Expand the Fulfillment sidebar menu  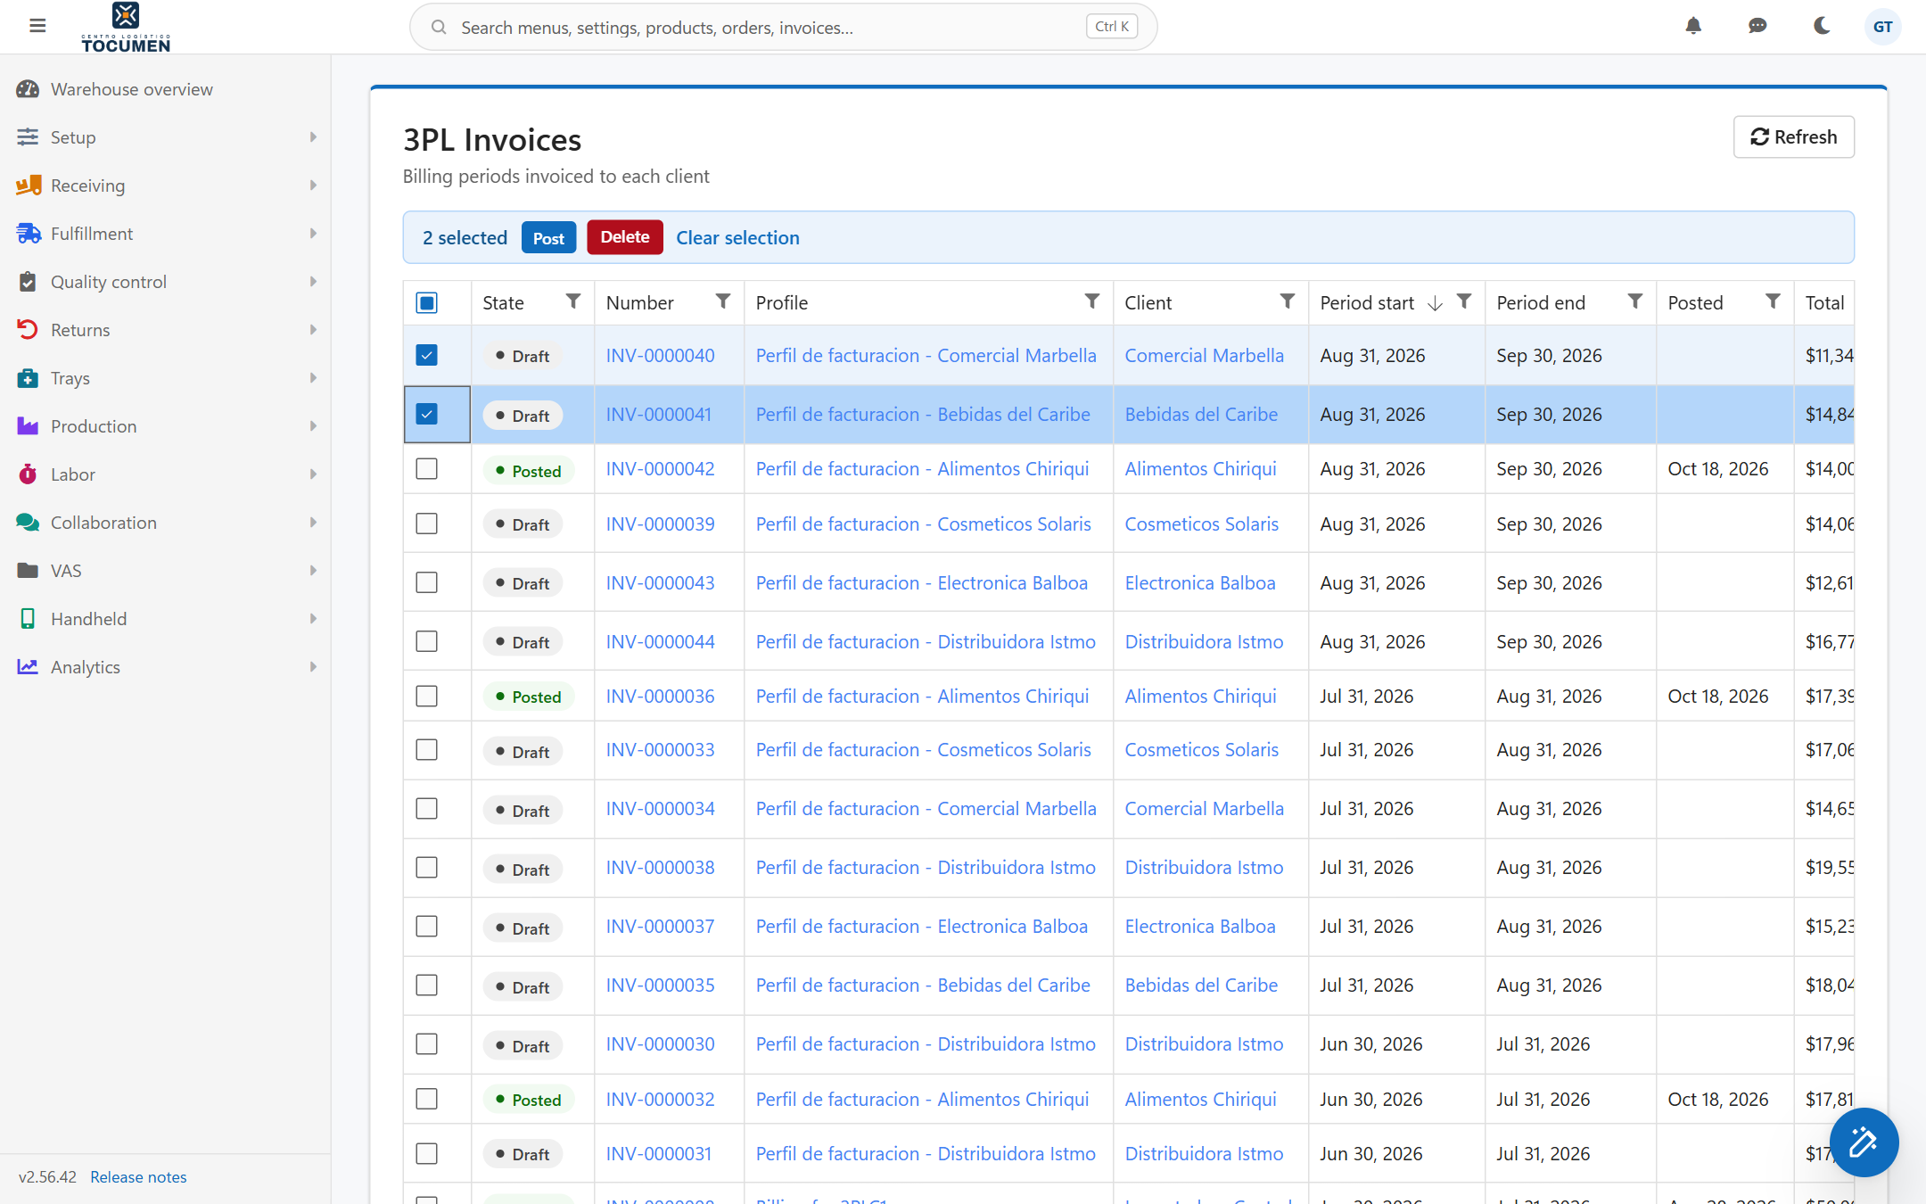tap(166, 234)
